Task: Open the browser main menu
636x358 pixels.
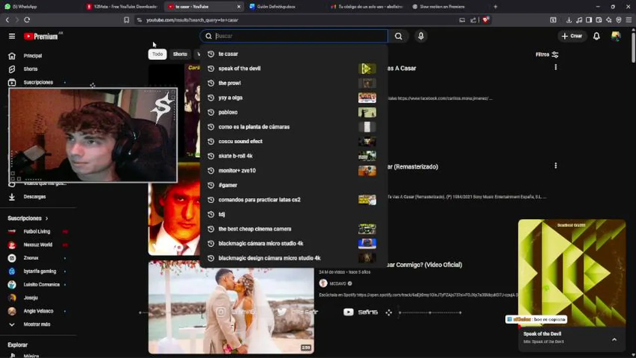Action: 629,20
